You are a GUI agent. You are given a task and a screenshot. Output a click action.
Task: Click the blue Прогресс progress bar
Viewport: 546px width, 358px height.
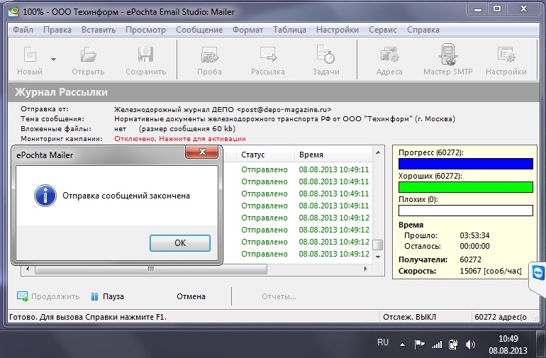466,164
